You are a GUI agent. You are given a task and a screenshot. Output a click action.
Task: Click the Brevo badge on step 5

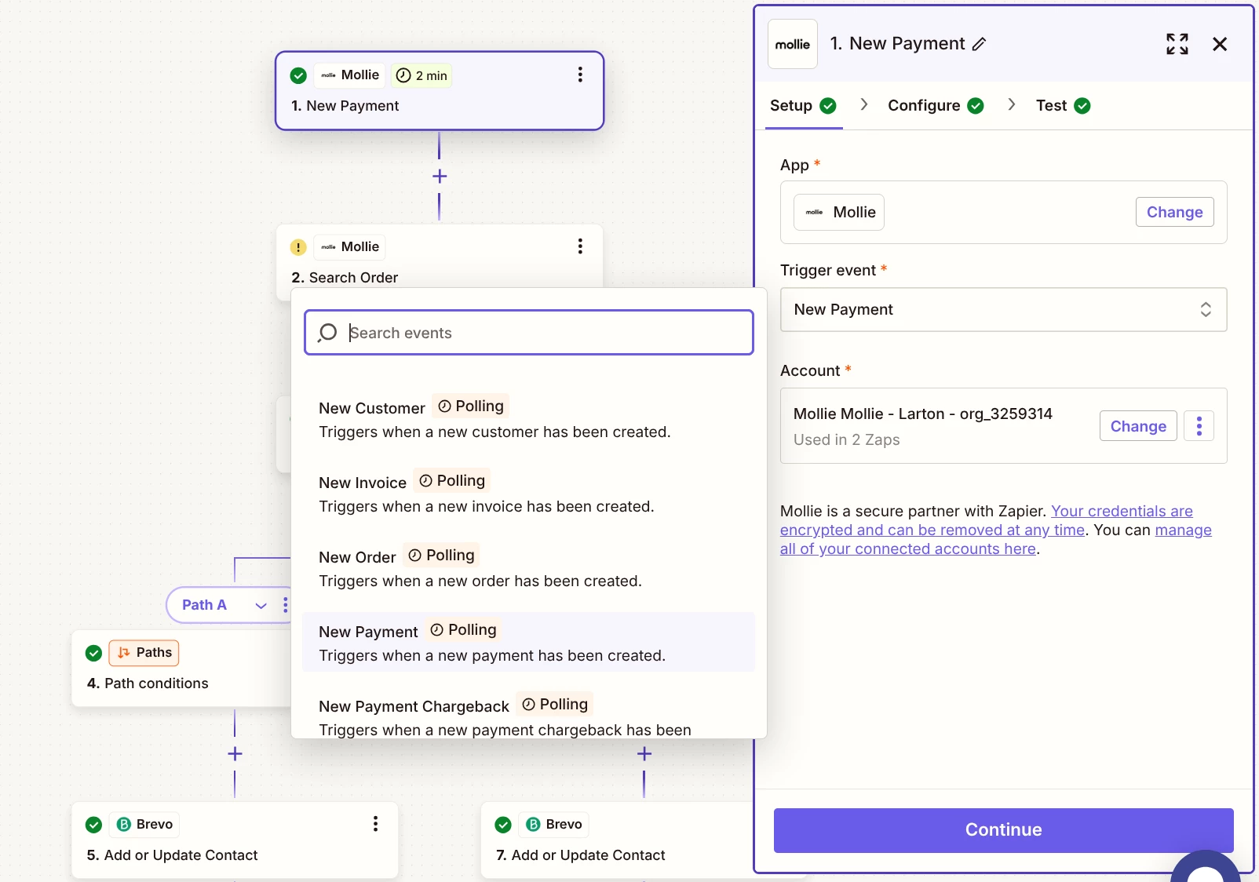(144, 824)
